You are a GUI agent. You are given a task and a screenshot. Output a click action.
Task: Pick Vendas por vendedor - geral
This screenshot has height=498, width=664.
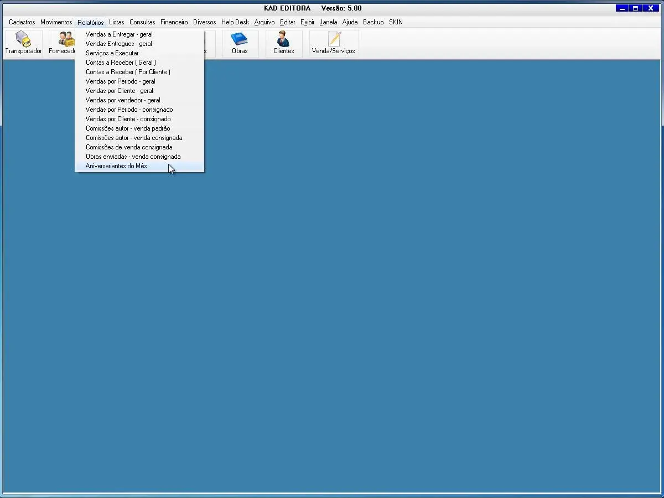[x=123, y=100]
